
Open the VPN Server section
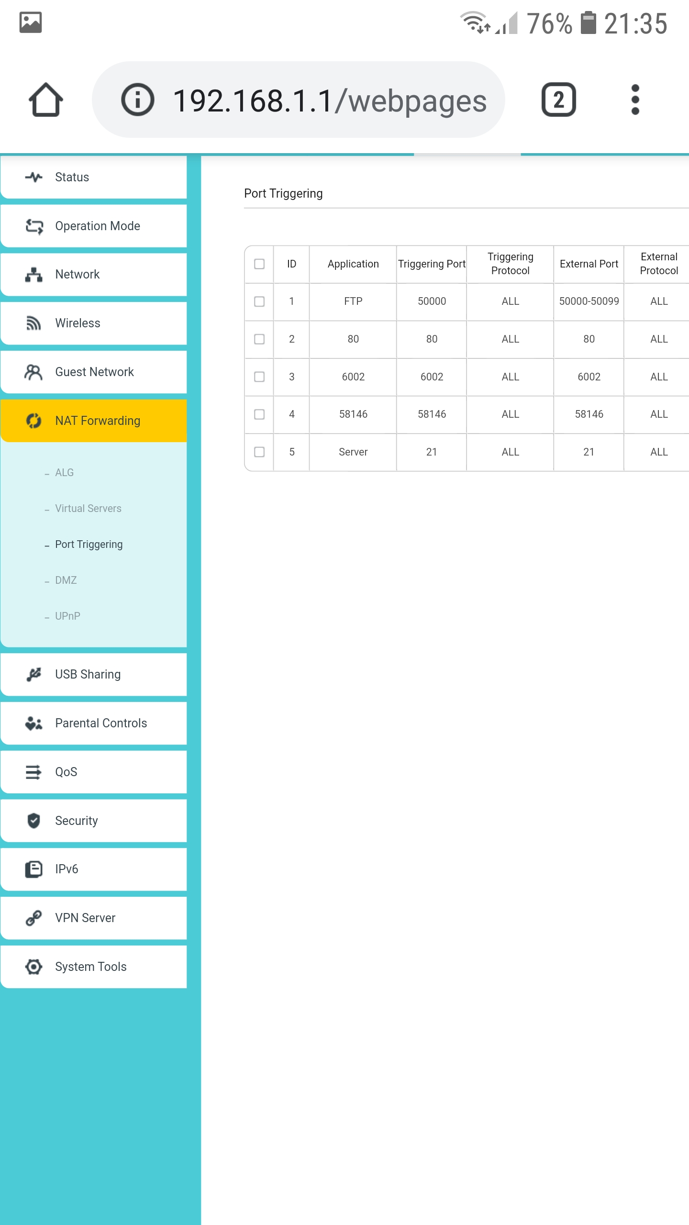pos(94,918)
